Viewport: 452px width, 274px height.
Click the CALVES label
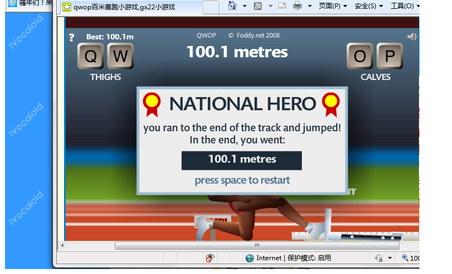coord(375,77)
